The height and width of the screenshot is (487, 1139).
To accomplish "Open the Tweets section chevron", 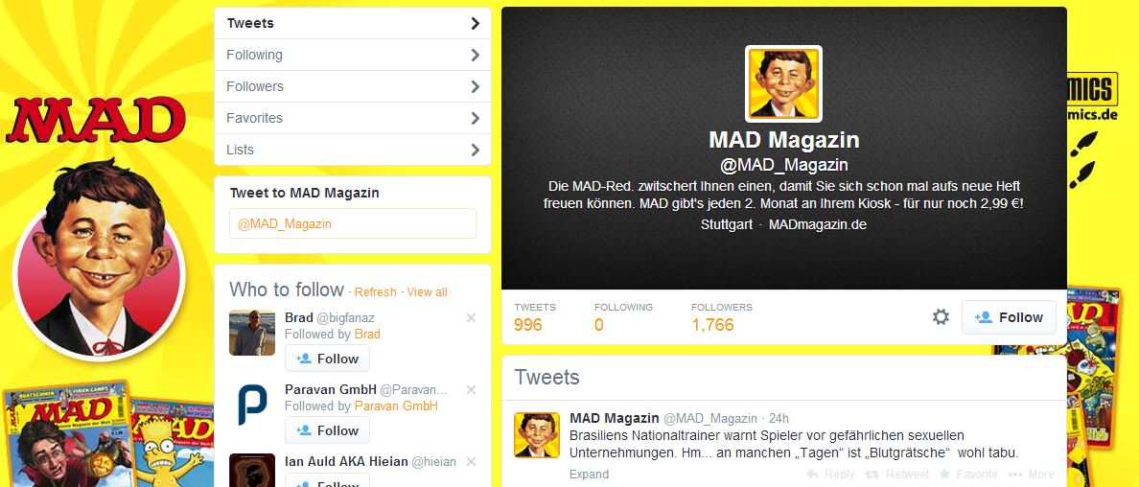I will point(476,23).
